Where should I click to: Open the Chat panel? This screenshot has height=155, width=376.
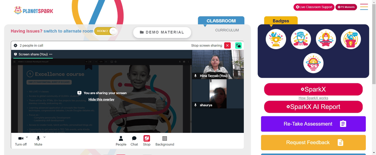click(x=134, y=141)
